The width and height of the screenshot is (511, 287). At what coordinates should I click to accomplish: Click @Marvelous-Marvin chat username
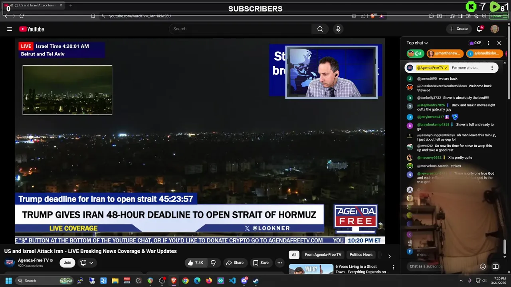tap(433, 166)
